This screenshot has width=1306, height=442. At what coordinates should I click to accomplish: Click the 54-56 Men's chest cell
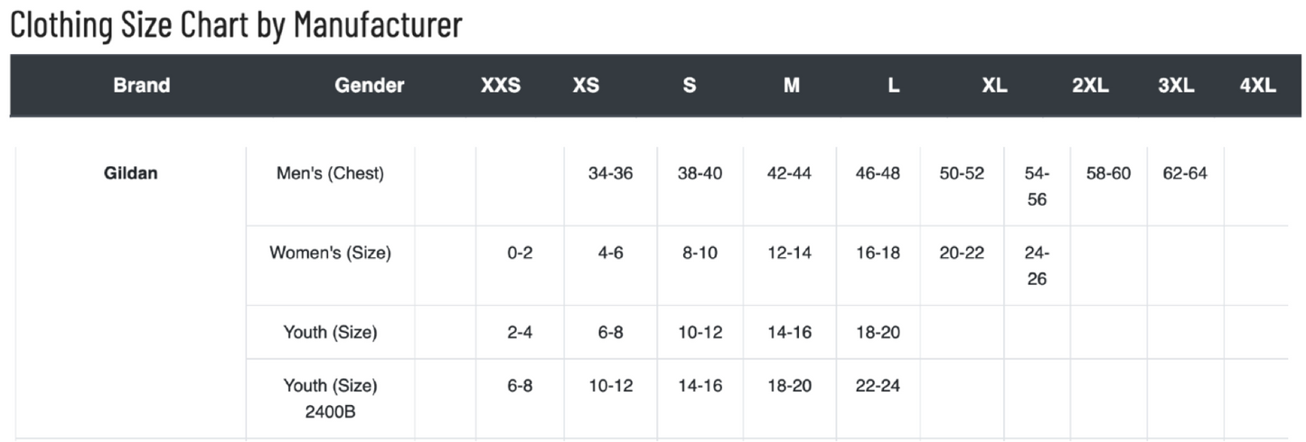1037,187
